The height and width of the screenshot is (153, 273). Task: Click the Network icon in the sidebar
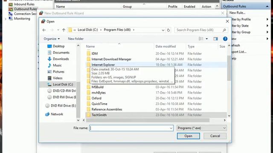(47, 114)
